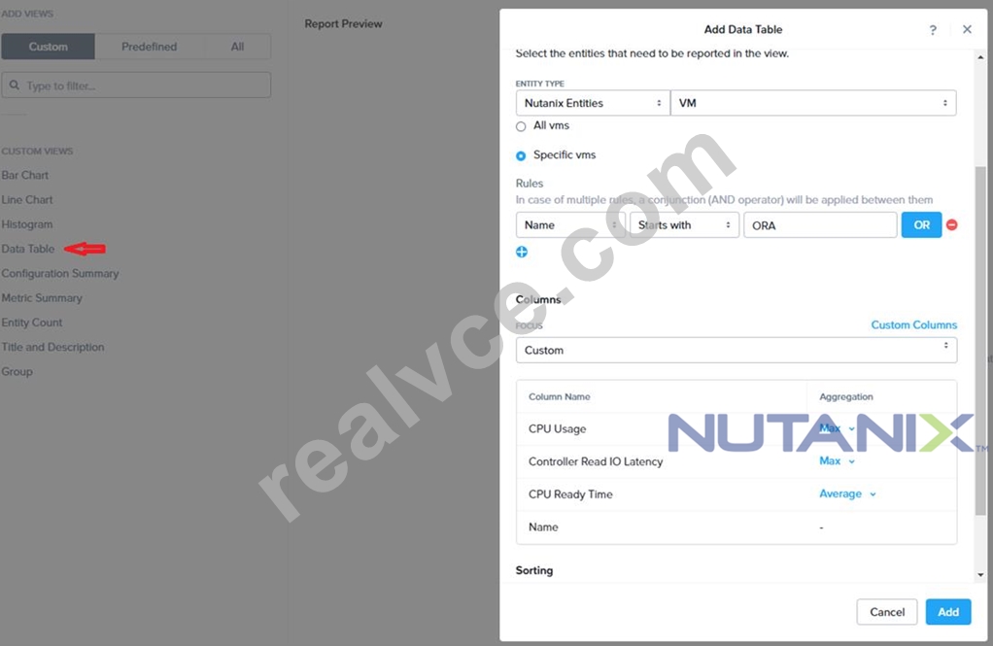The height and width of the screenshot is (646, 993).
Task: Click the CPU Usage column row
Action: point(736,428)
